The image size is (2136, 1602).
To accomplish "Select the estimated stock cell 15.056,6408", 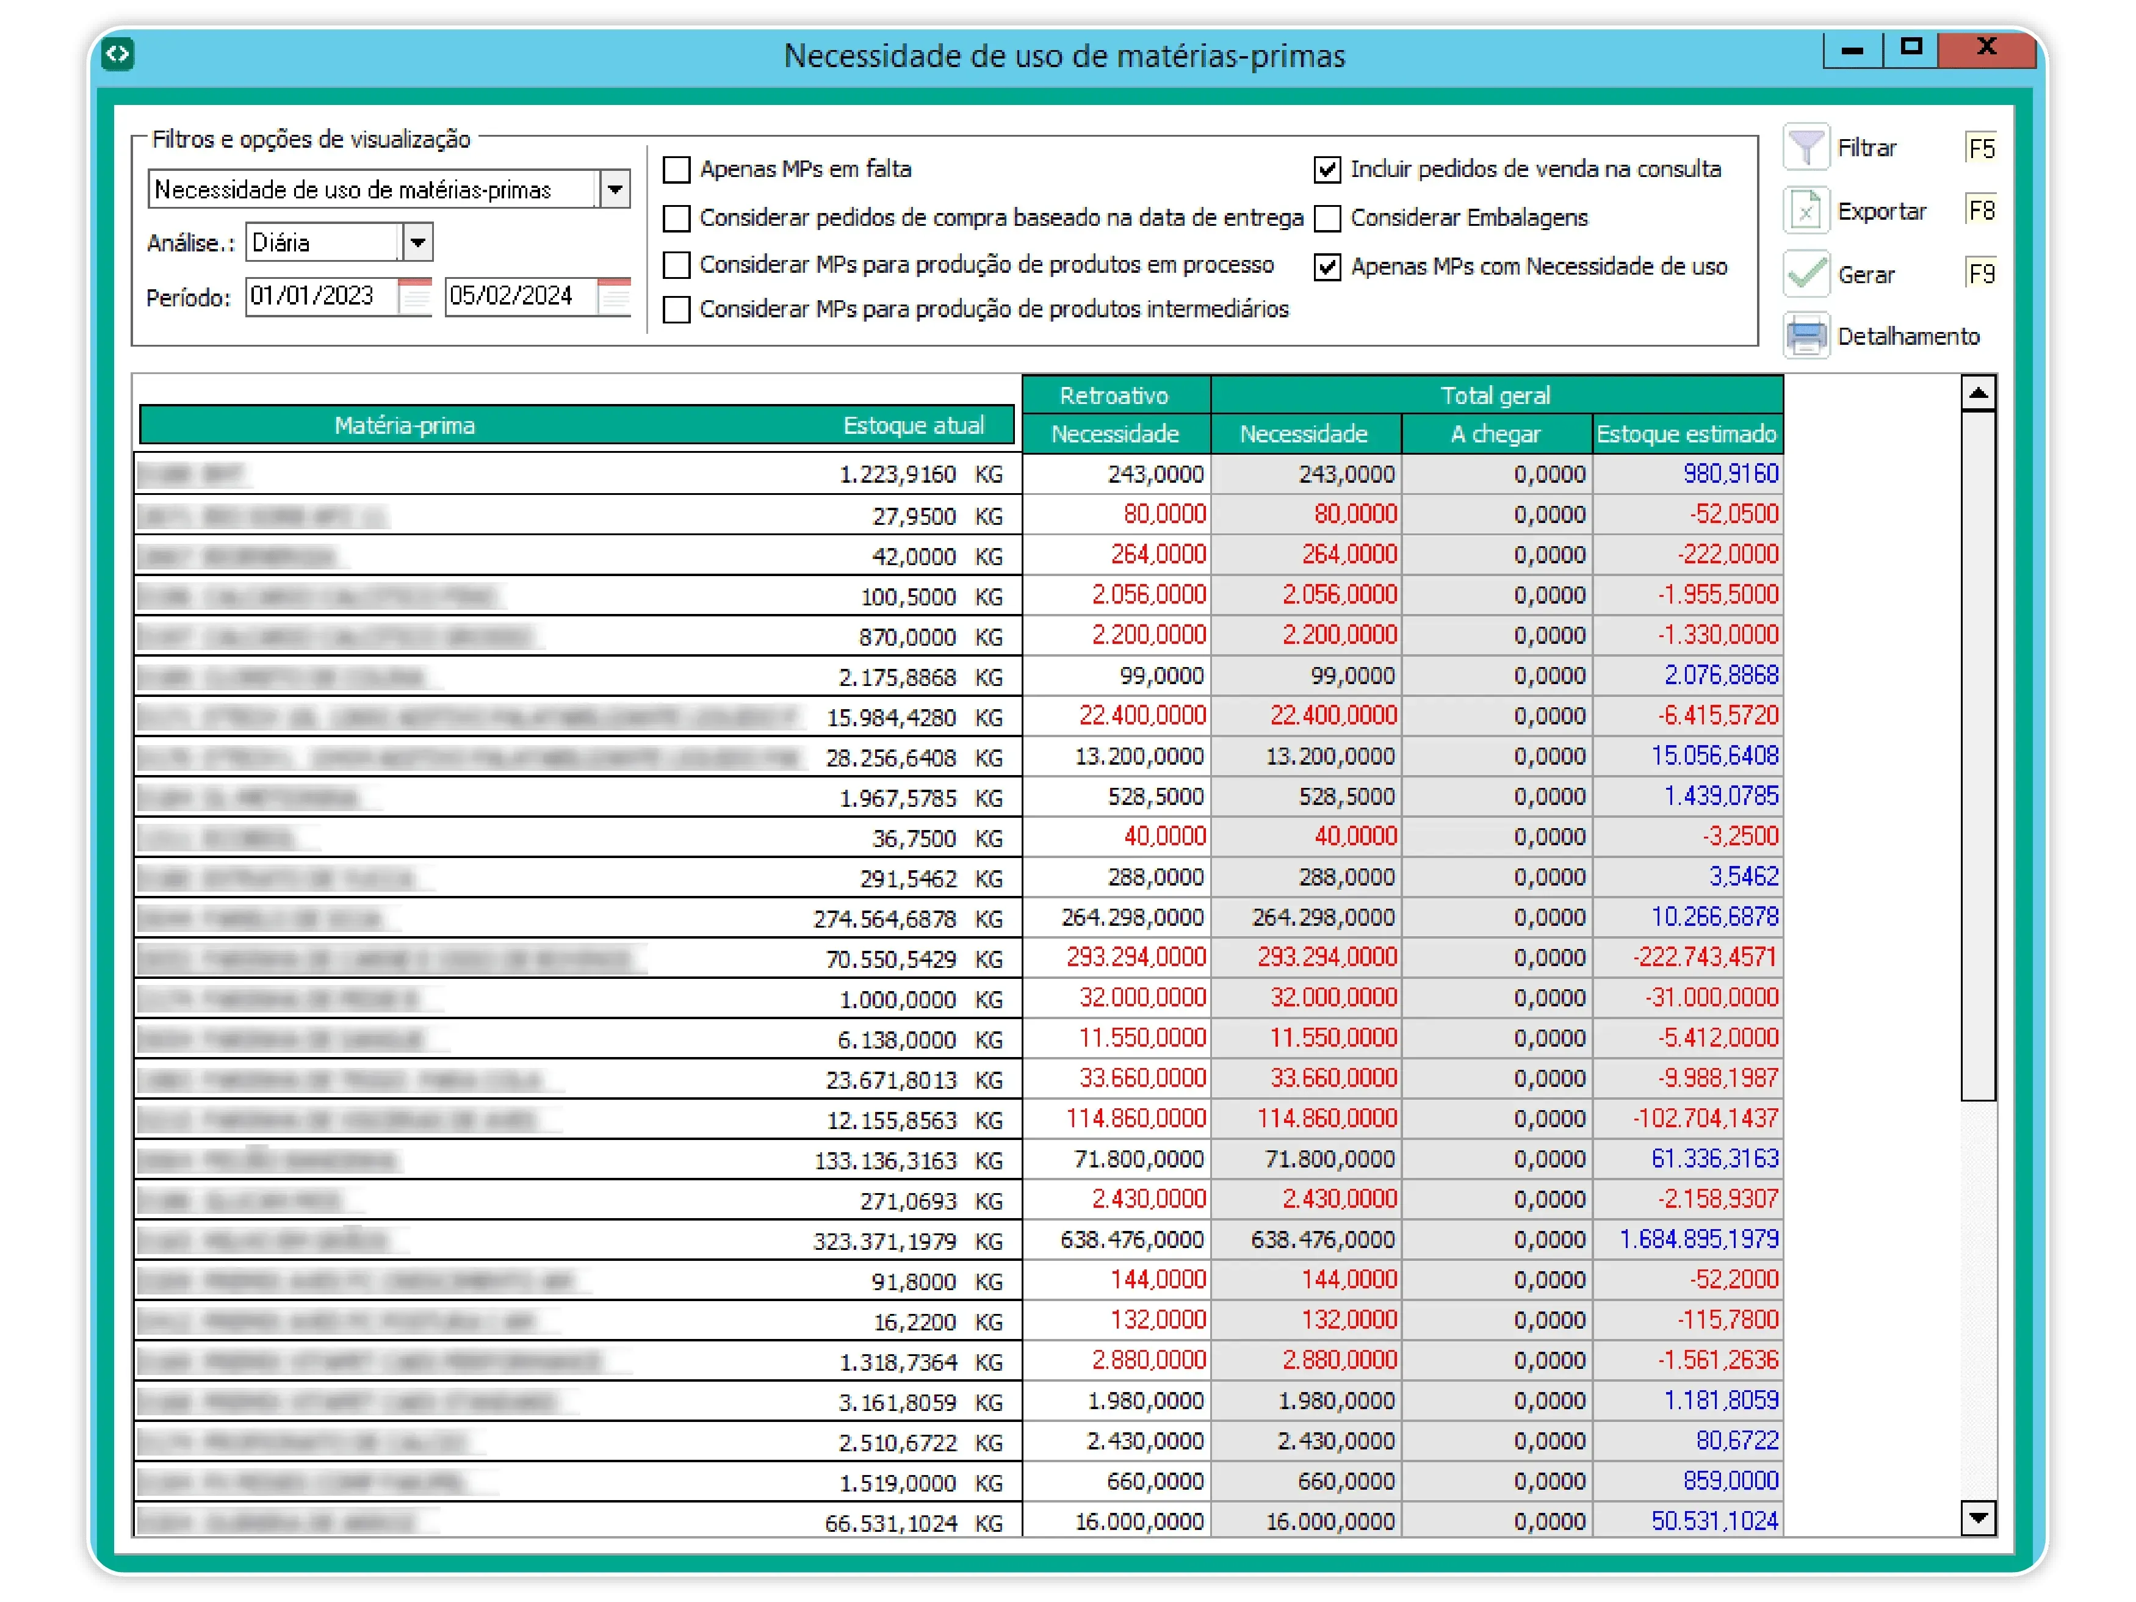I will [1687, 755].
